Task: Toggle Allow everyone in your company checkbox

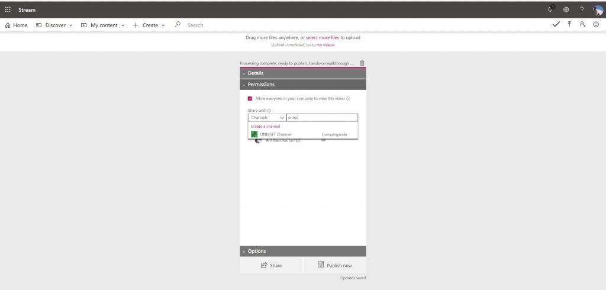Action: 250,99
